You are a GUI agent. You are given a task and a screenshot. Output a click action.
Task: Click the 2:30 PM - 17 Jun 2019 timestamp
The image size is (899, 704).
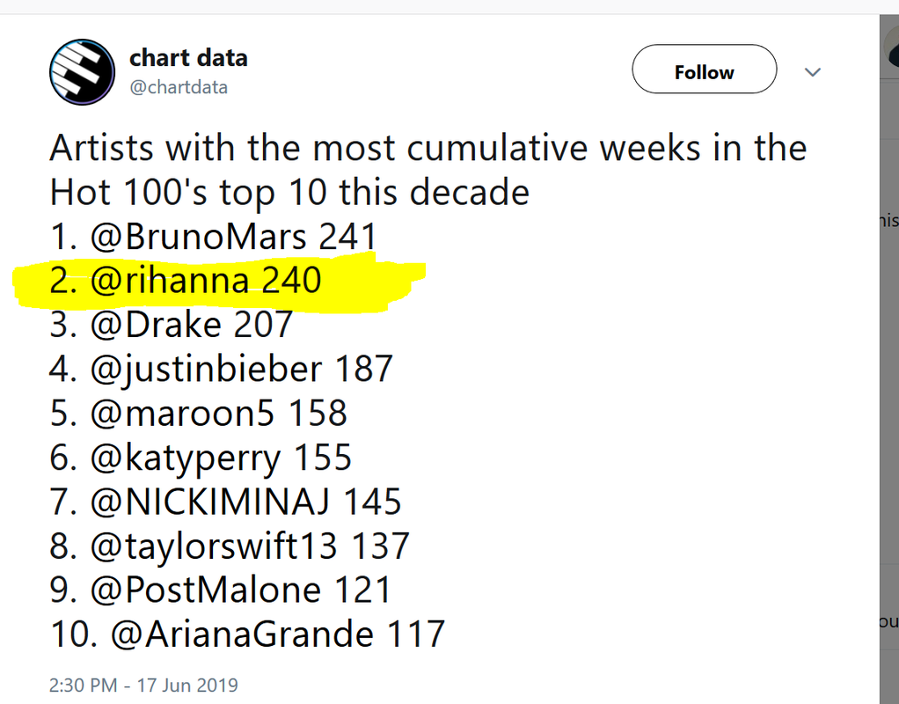[143, 685]
